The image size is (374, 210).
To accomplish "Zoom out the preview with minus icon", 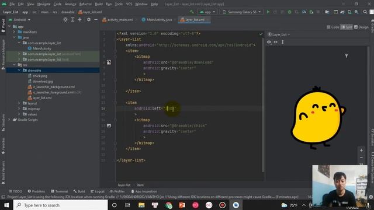I will (x=361, y=157).
